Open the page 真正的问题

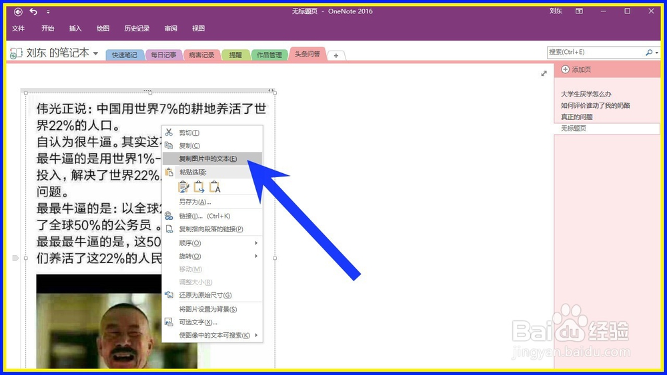[576, 117]
